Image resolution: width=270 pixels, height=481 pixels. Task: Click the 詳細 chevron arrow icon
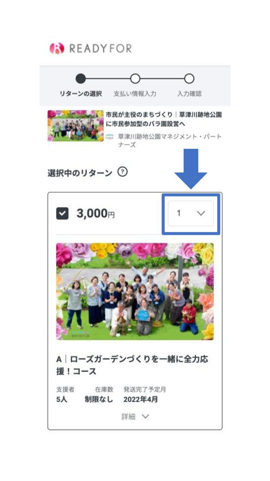click(x=145, y=416)
